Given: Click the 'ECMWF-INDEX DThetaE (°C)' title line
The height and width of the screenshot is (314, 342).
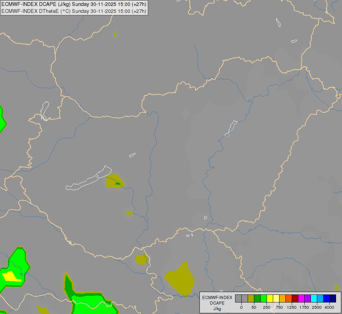Looking at the screenshot, I should click(74, 11).
